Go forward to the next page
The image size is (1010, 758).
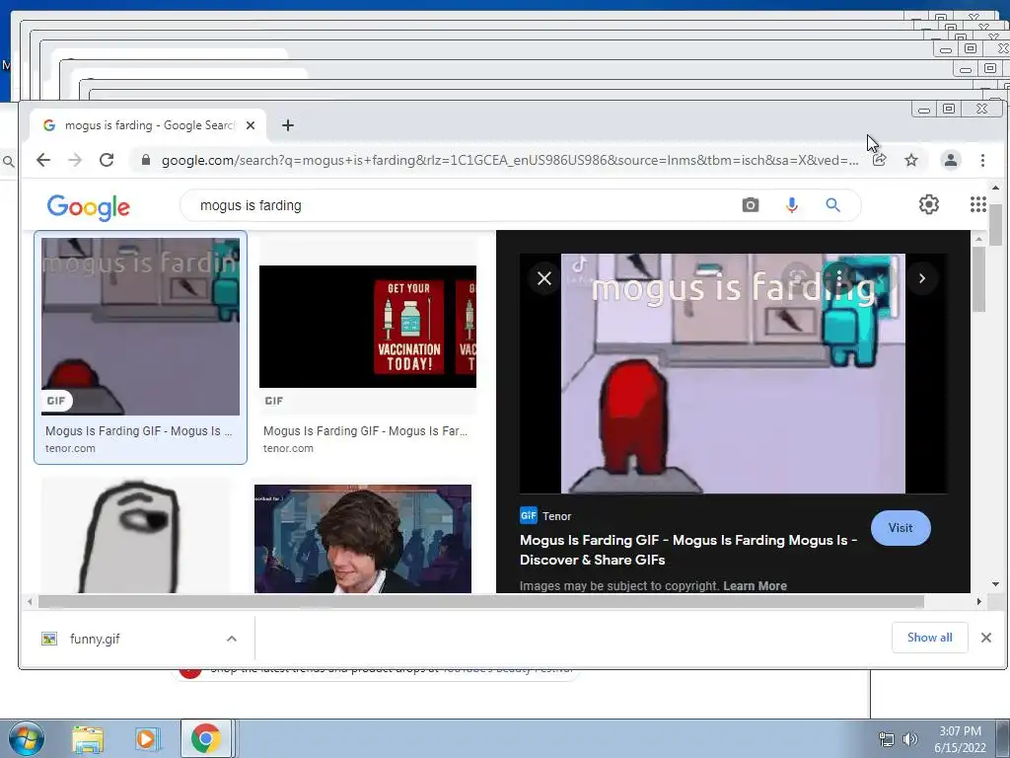[75, 160]
